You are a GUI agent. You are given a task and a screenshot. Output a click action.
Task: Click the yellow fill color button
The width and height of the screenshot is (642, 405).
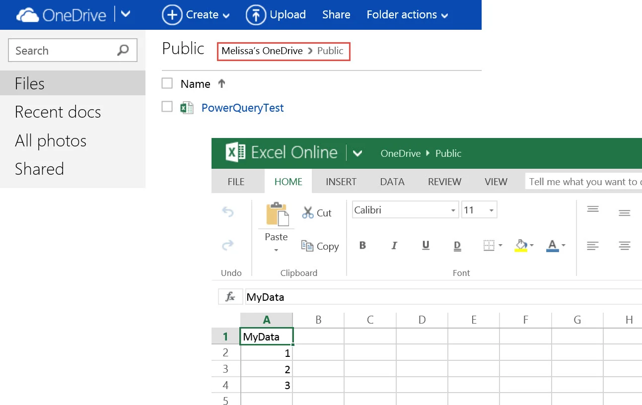pos(521,245)
